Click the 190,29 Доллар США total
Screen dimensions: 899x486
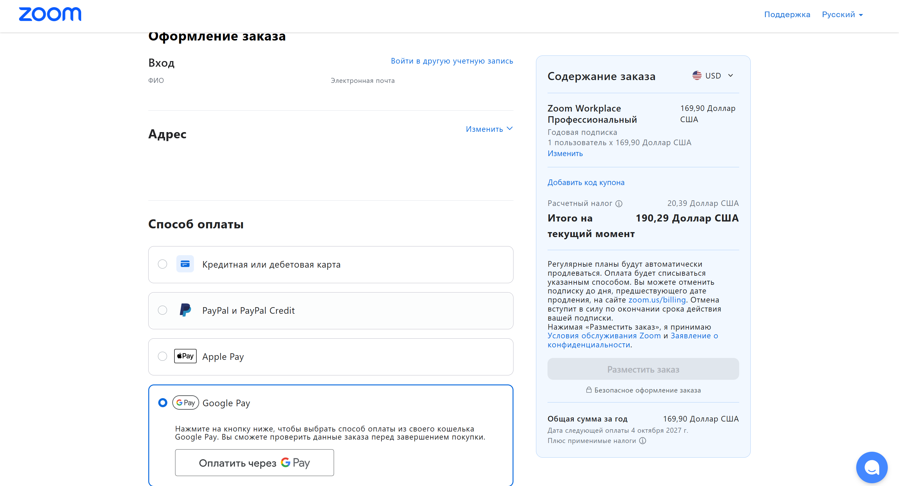pyautogui.click(x=687, y=218)
